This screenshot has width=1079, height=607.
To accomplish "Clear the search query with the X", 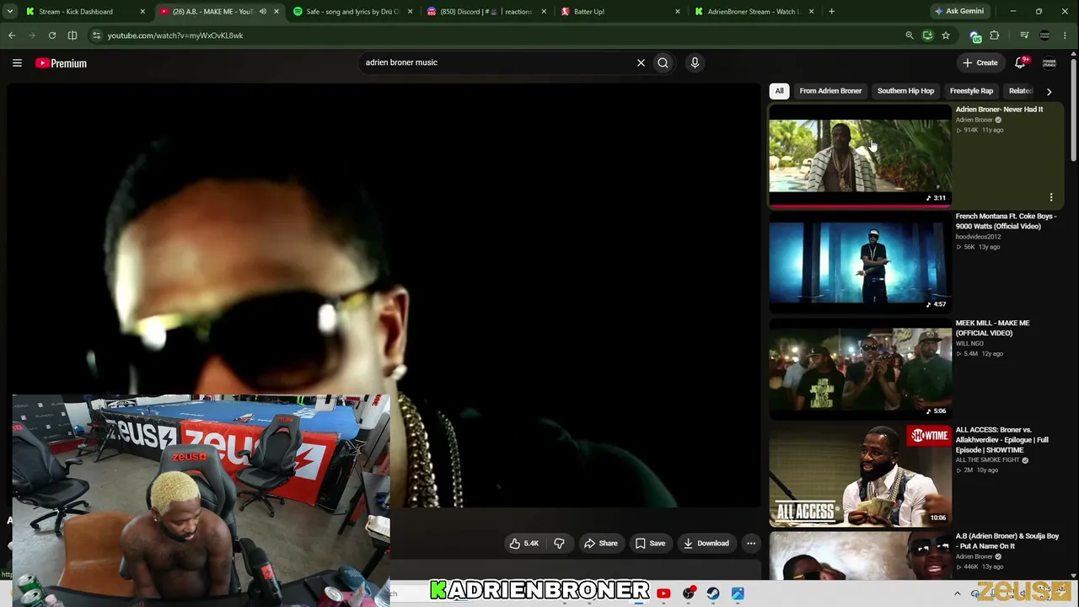I will pyautogui.click(x=641, y=62).
